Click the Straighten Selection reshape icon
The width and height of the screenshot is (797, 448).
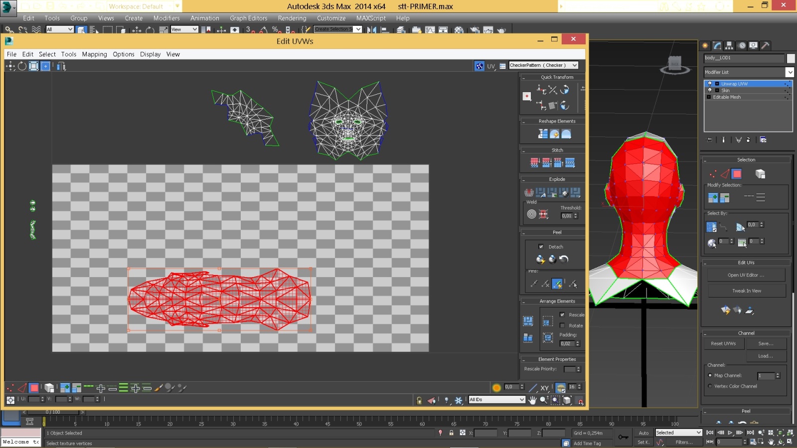(x=543, y=134)
